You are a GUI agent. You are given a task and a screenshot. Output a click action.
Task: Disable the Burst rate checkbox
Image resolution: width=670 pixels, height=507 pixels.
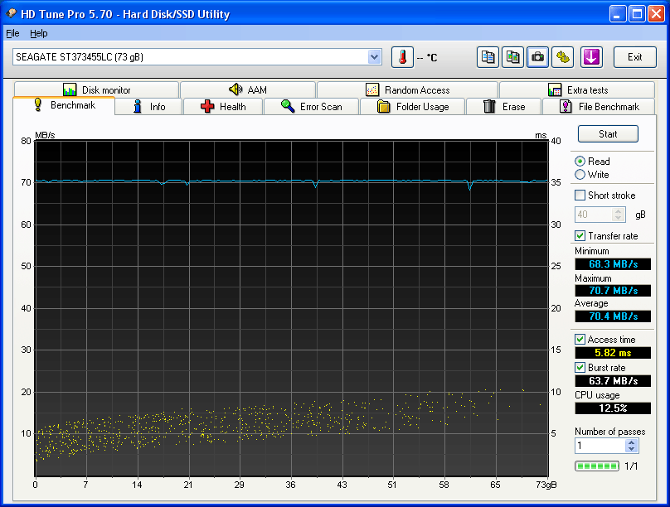[x=580, y=368]
